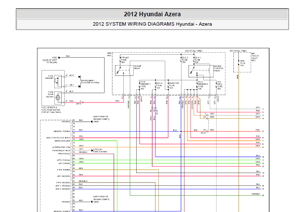Select the "E/R FUSE & RELAY BOX" label

coord(255,57)
